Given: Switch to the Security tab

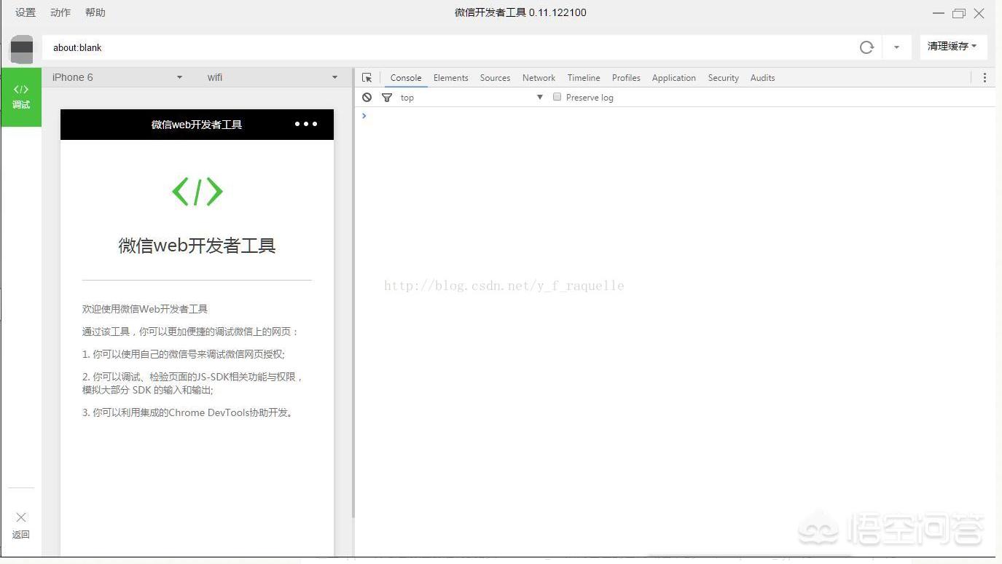Looking at the screenshot, I should click(x=724, y=78).
